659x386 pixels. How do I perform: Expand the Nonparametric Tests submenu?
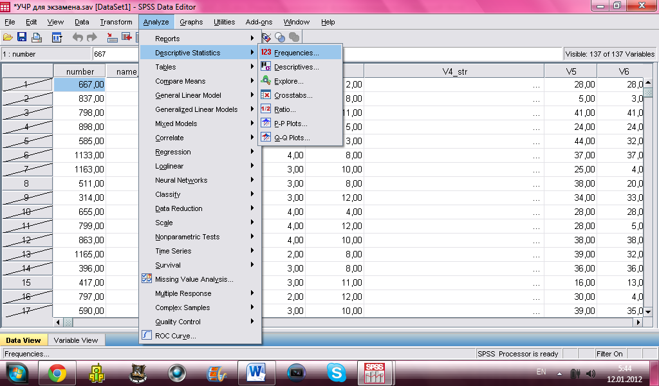tap(200, 237)
